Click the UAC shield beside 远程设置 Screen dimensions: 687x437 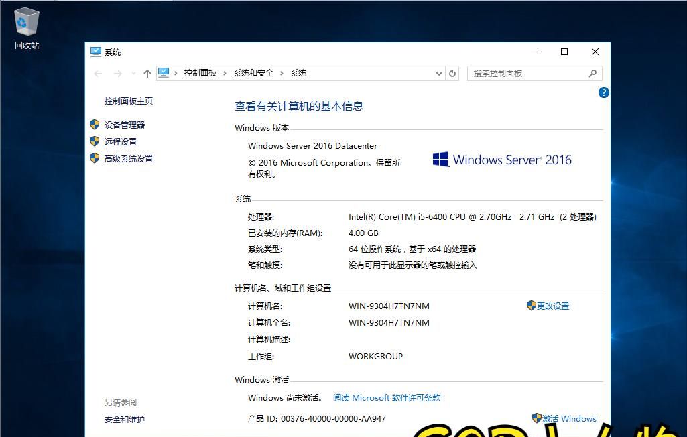coord(95,141)
